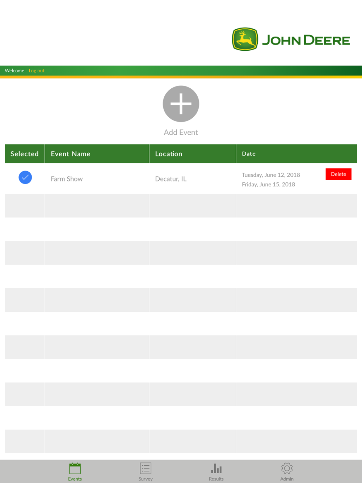
Task: Go to the Admin tab
Action: point(287,472)
